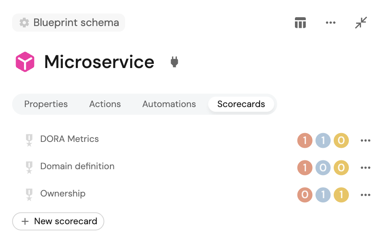Click the DORA Metrics medal icon
This screenshot has width=383, height=241.
tap(29, 140)
